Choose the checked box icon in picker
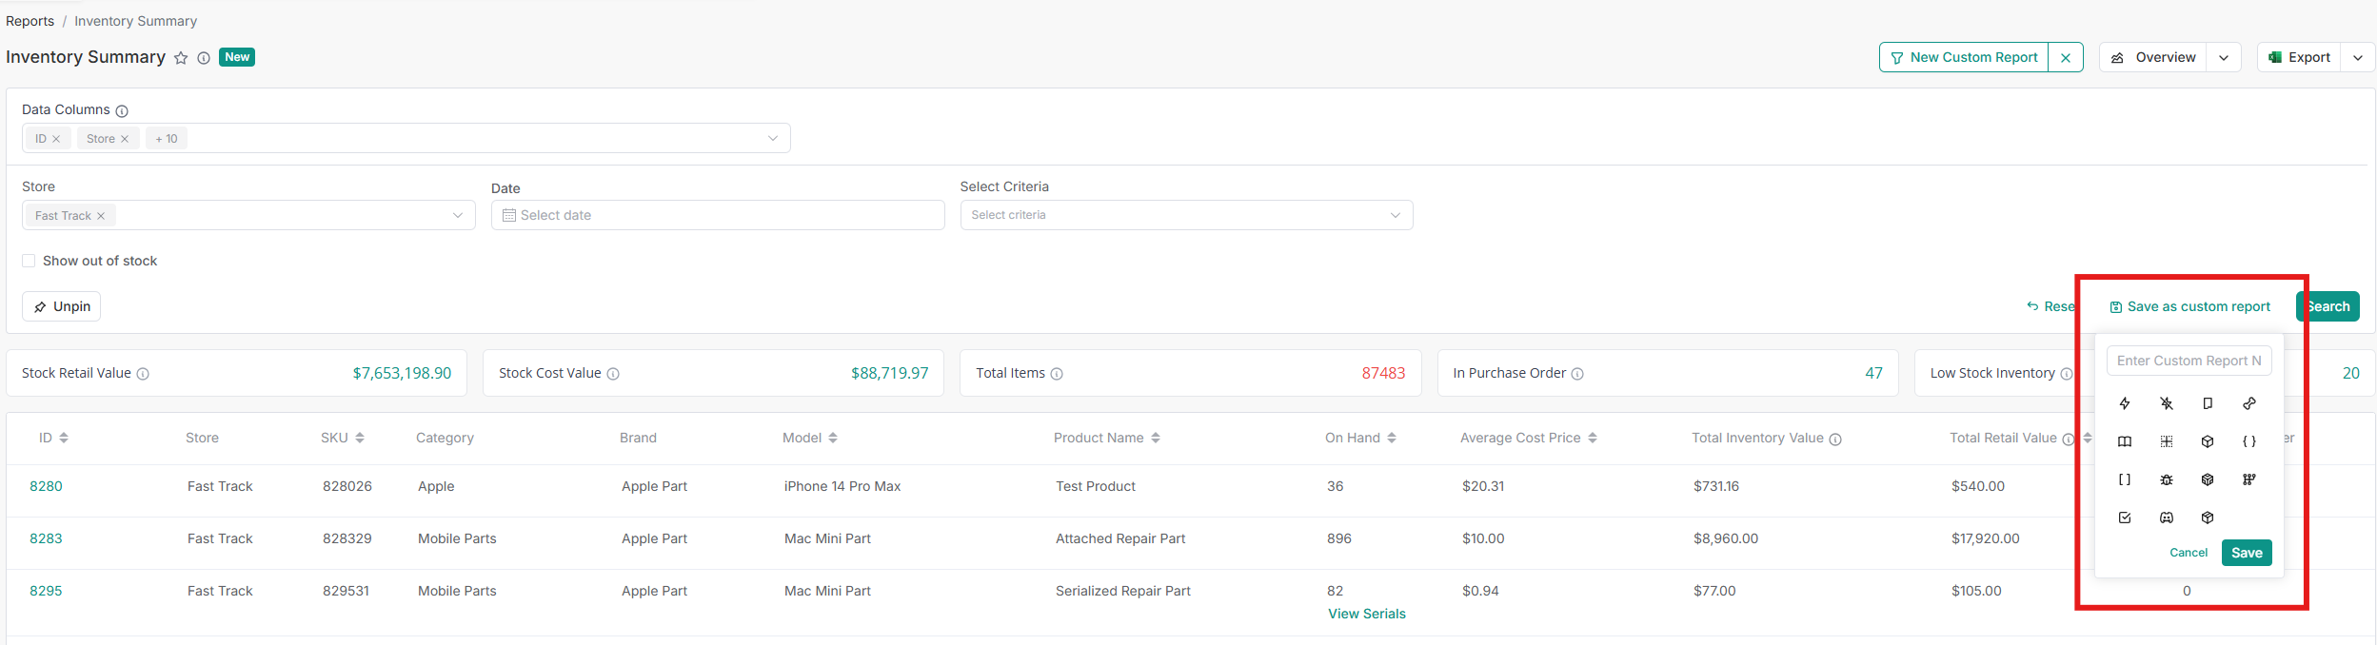 point(2125,518)
